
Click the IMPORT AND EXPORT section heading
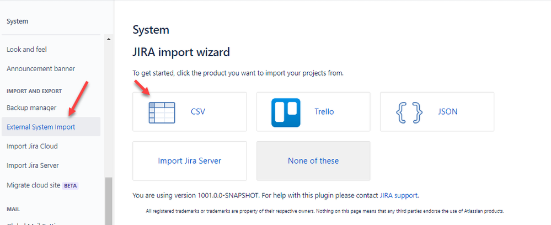(x=34, y=92)
